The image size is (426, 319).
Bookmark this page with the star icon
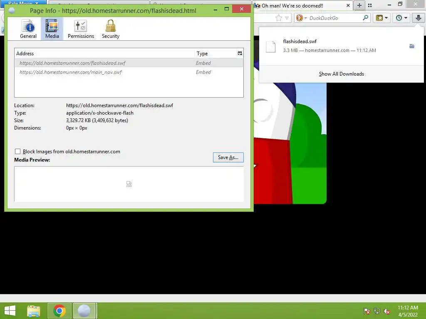(278, 18)
